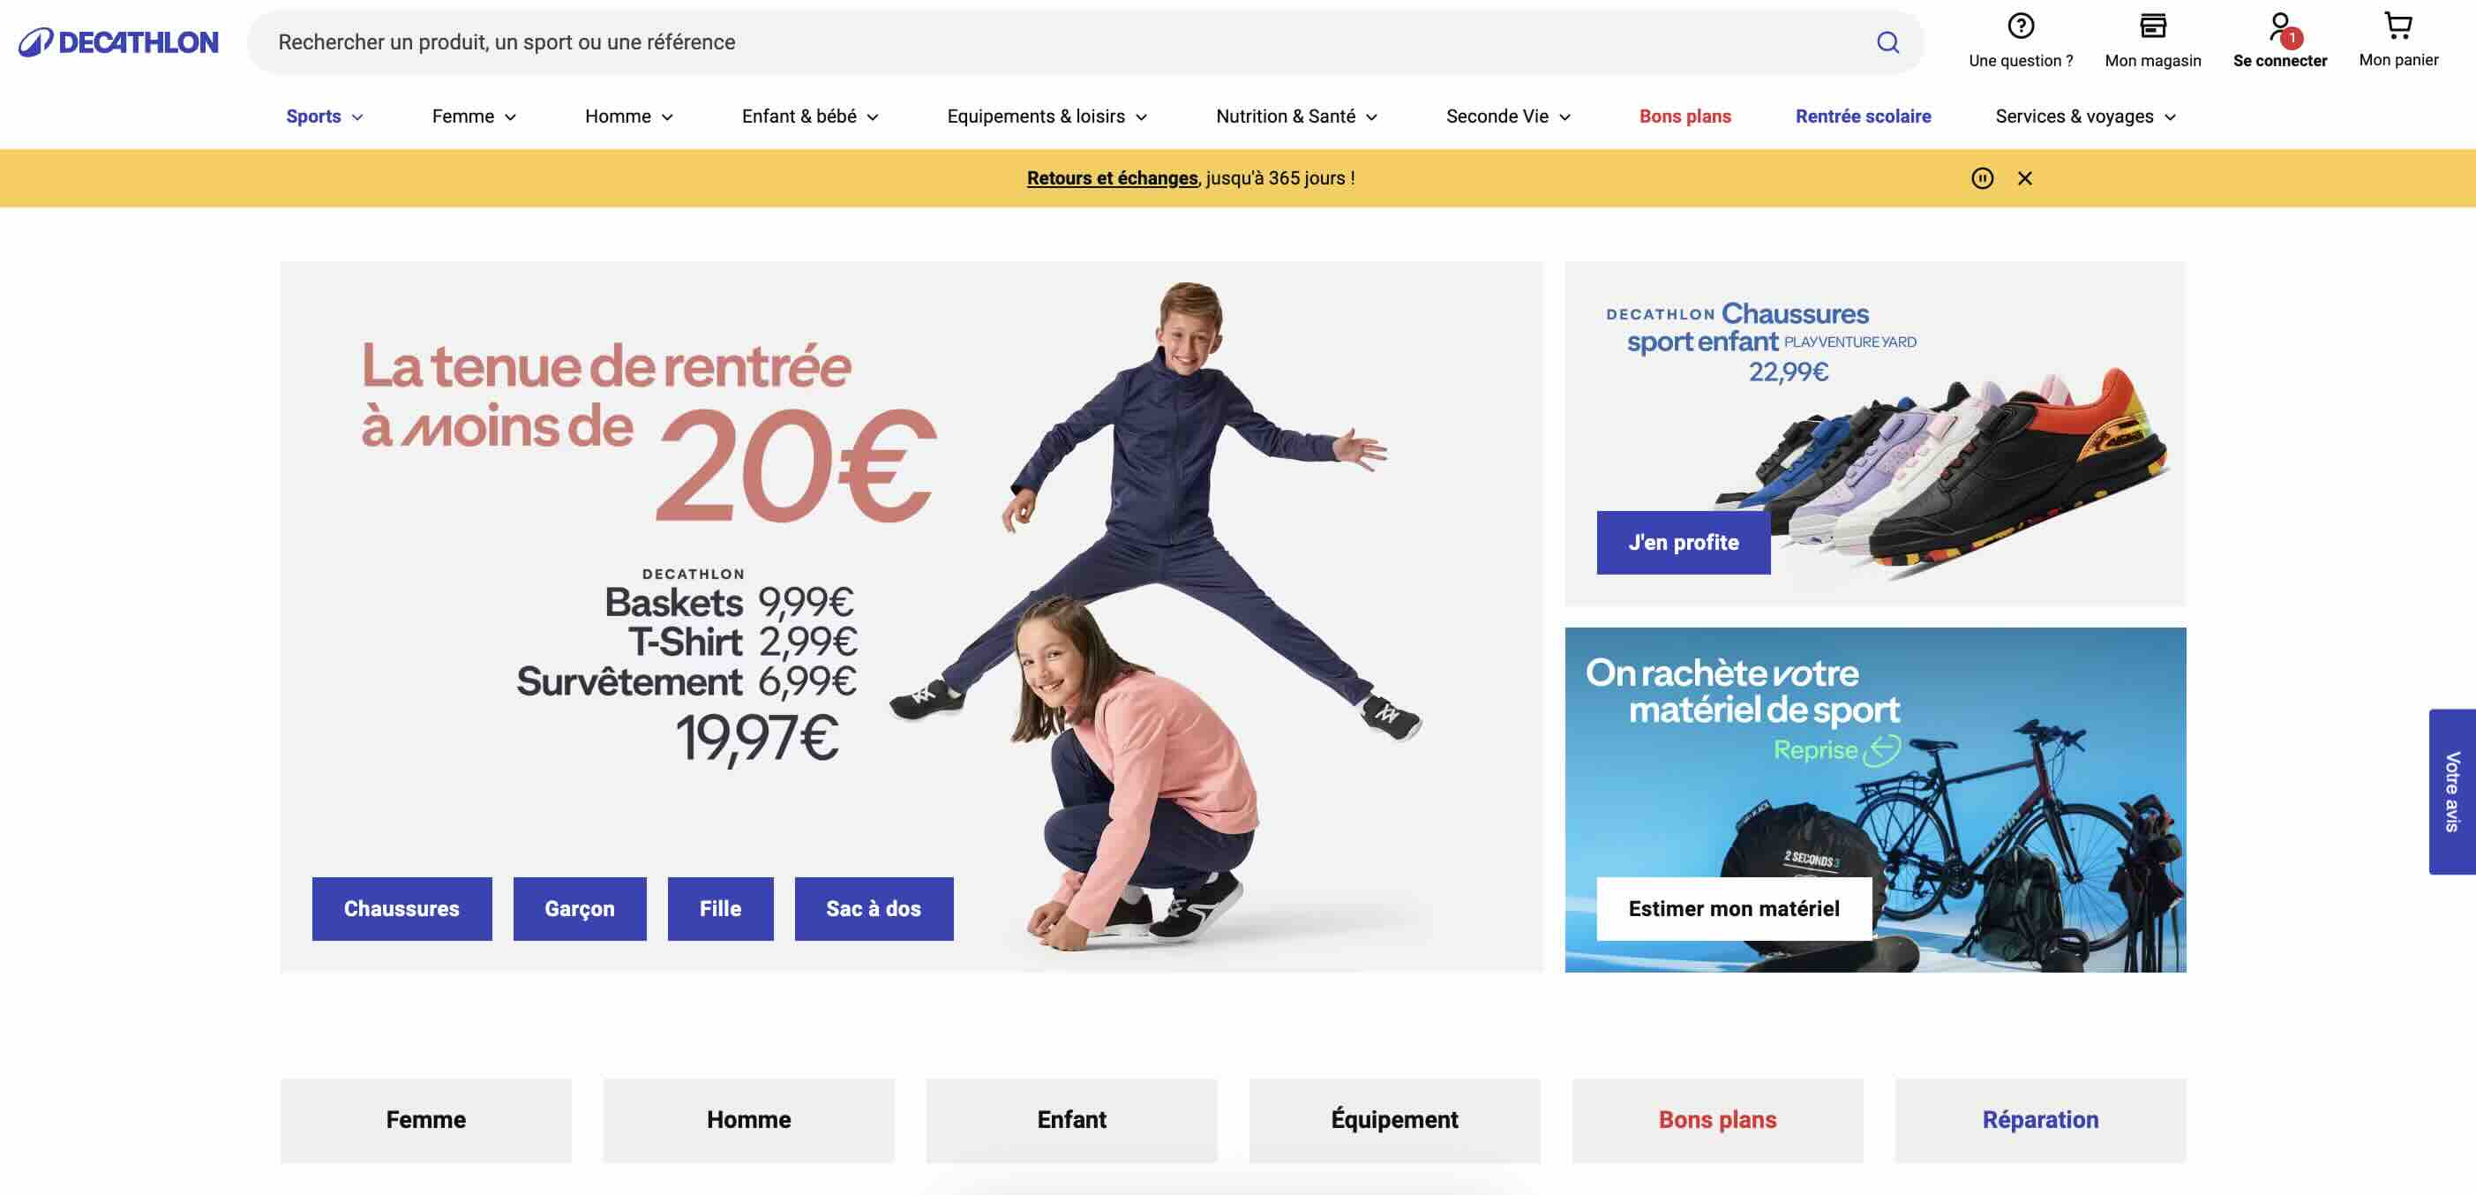Viewport: 2476px width, 1195px height.
Task: Open the Mon panier cart icon
Action: 2398,26
